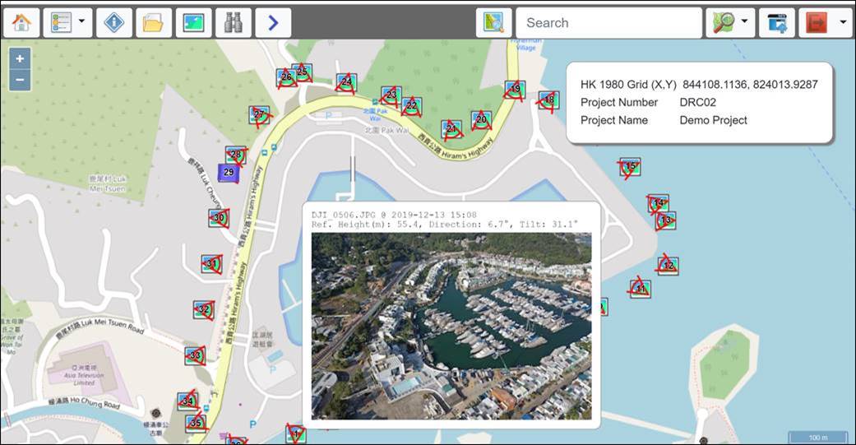Select the map magnifier search mode
The image size is (856, 445).
coord(724,23)
